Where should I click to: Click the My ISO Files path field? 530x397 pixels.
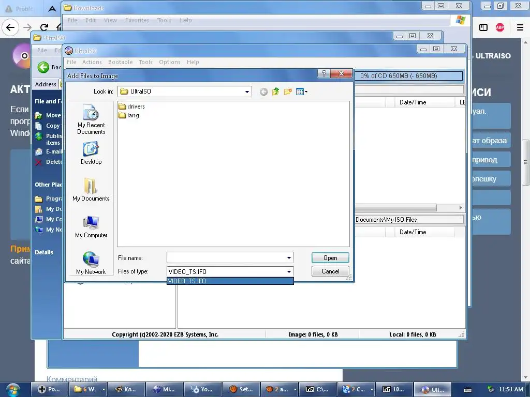409,219
